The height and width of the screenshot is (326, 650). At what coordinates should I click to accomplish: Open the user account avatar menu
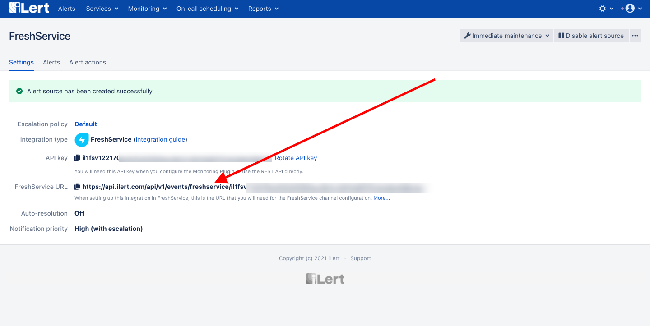click(x=633, y=9)
